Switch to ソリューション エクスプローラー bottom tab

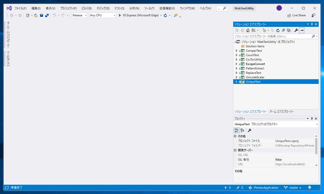(250, 112)
